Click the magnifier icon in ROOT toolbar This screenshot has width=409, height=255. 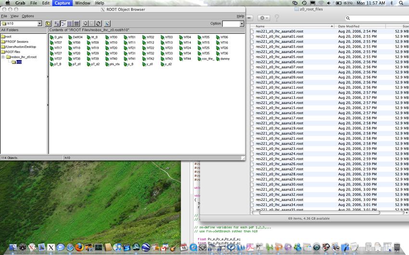click(107, 24)
